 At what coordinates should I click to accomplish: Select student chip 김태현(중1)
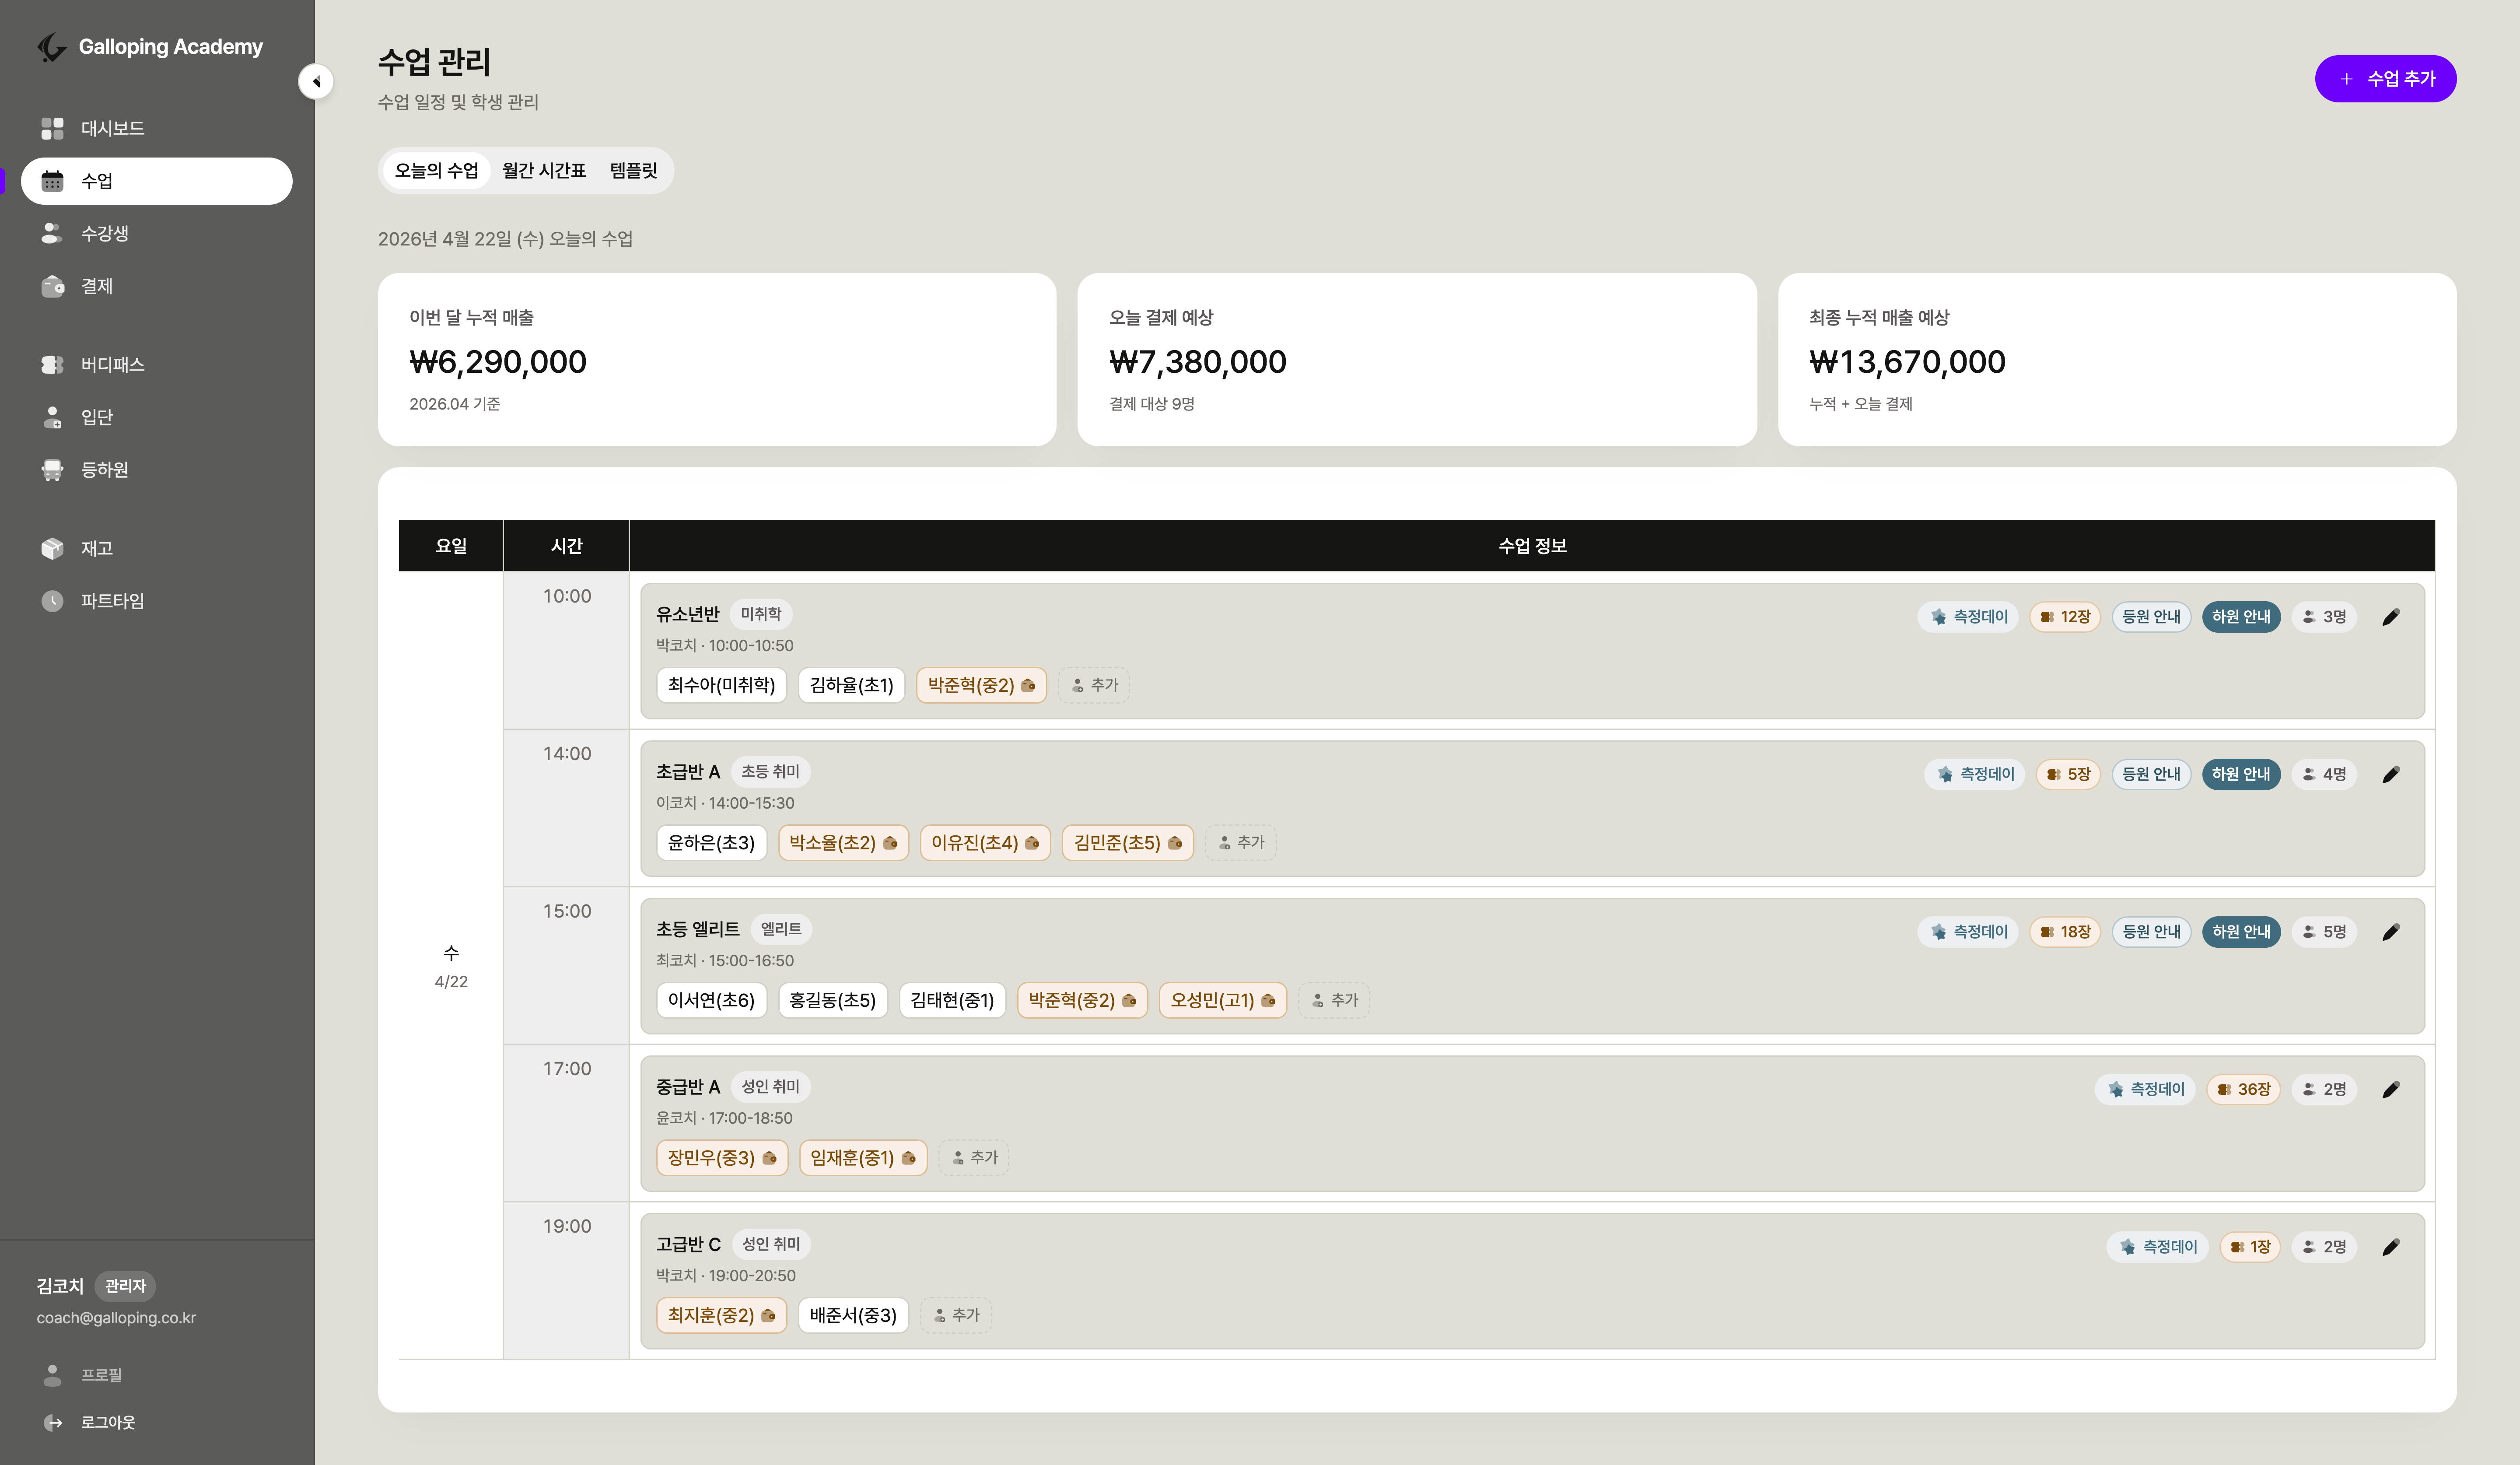952,1000
